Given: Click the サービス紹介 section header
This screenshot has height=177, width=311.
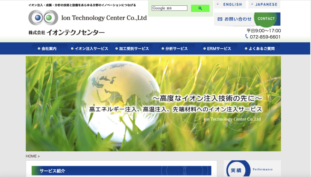Looking at the screenshot, I should tap(121, 171).
